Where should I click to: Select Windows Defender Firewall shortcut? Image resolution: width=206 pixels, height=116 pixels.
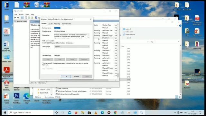pos(71,91)
